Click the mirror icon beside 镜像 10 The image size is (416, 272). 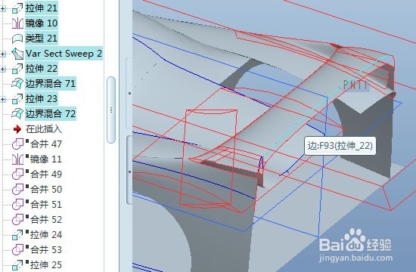[x=17, y=23]
